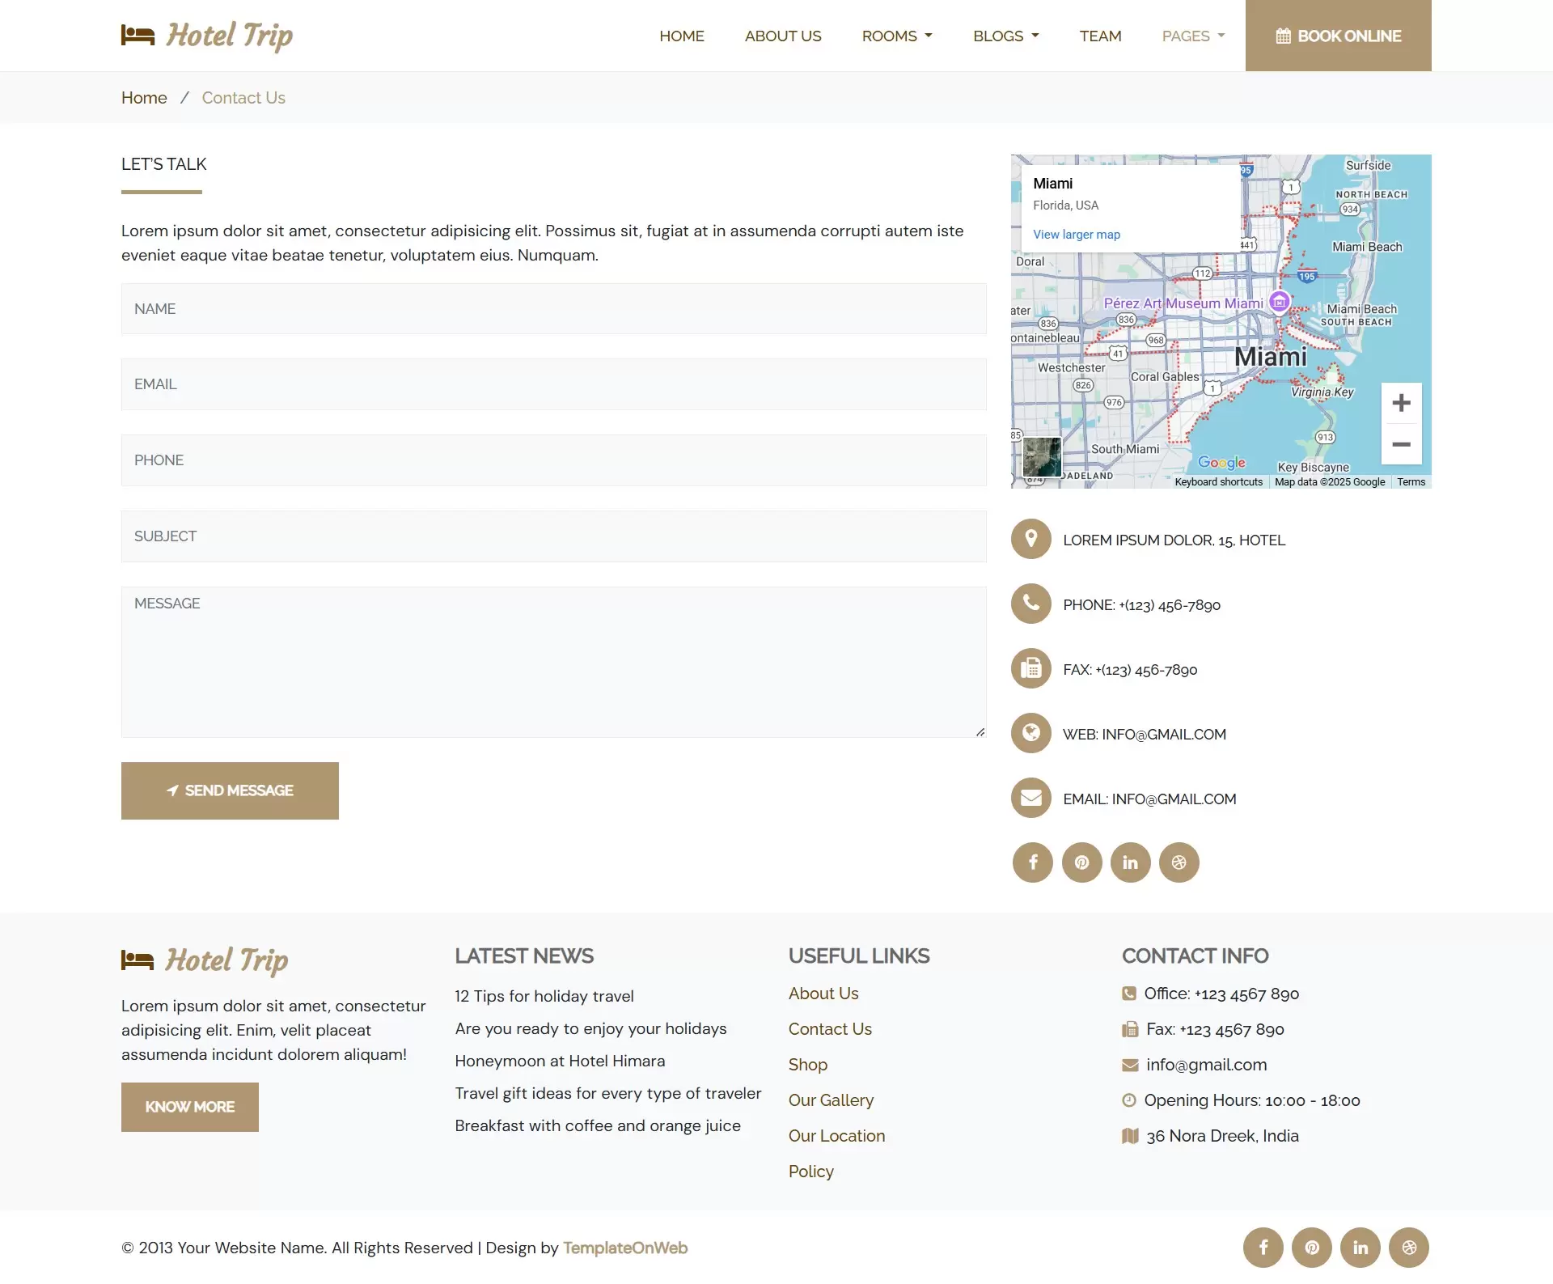Click the Know More button
This screenshot has height=1284, width=1553.
190,1107
